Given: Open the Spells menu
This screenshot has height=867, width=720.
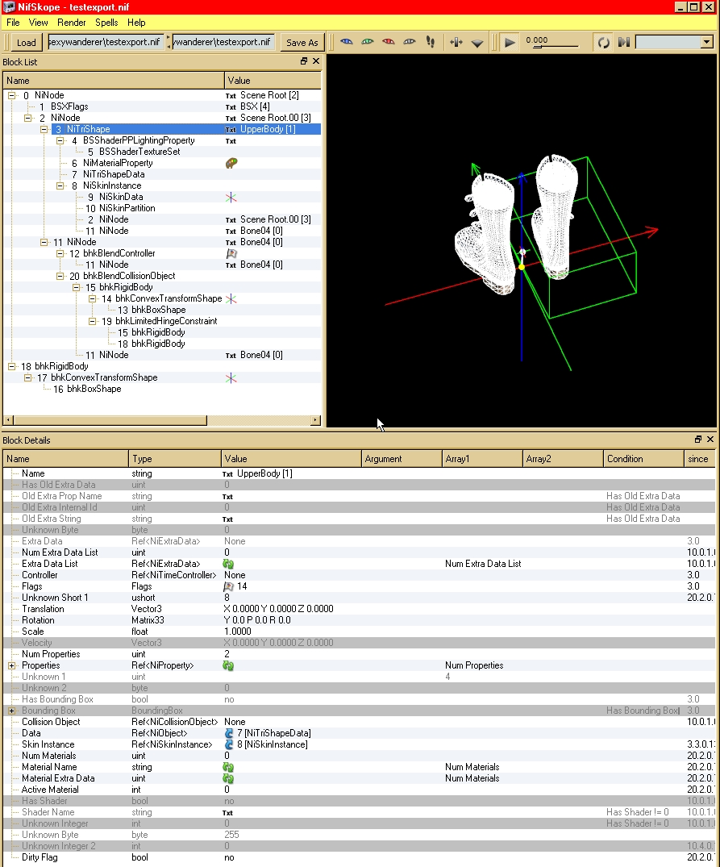Looking at the screenshot, I should (106, 23).
